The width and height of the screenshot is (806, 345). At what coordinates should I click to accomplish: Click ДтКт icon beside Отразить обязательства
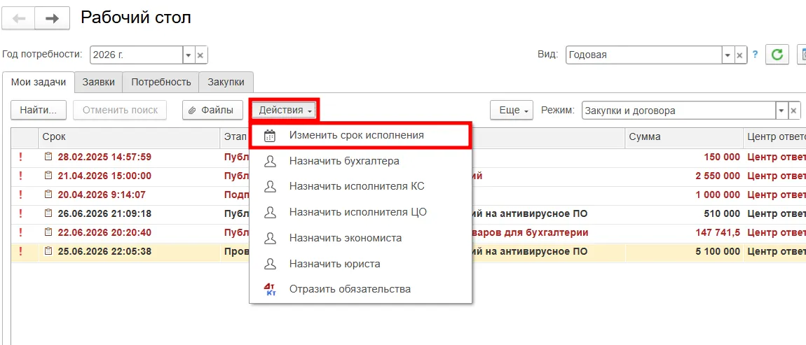coord(269,289)
